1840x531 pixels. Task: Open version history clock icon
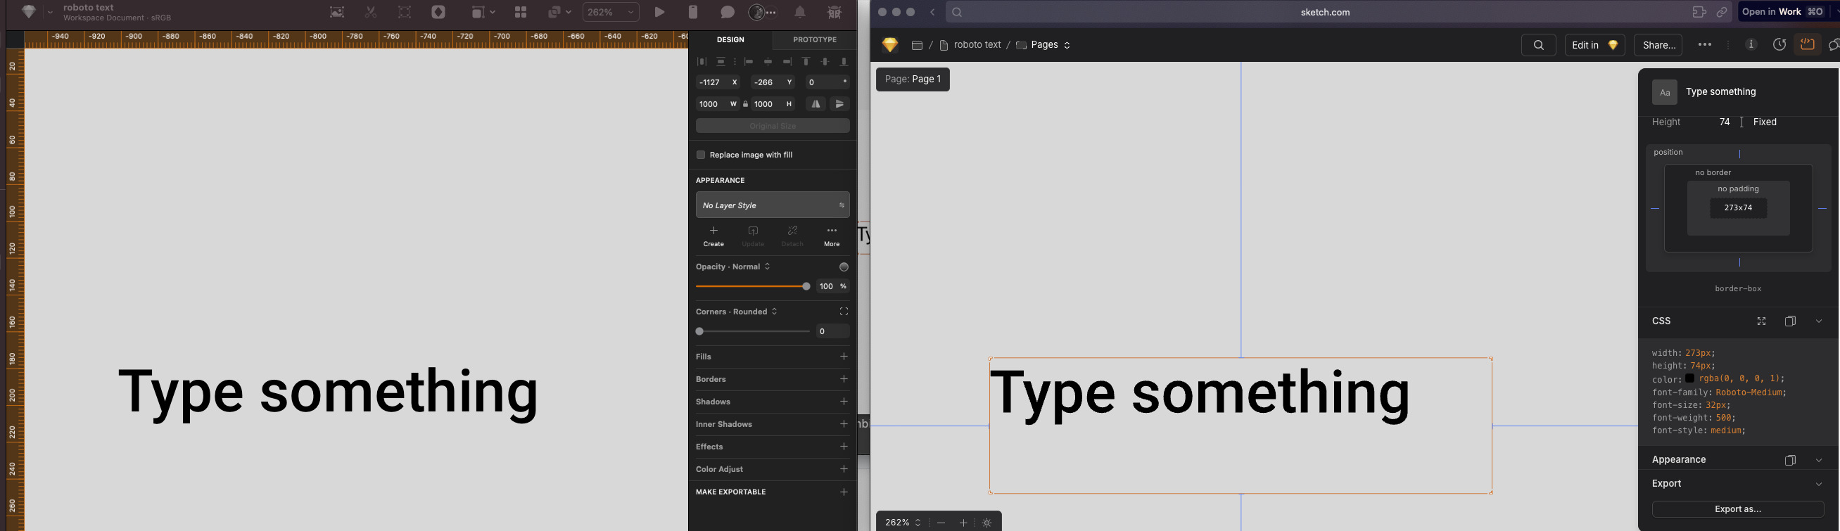[1779, 45]
